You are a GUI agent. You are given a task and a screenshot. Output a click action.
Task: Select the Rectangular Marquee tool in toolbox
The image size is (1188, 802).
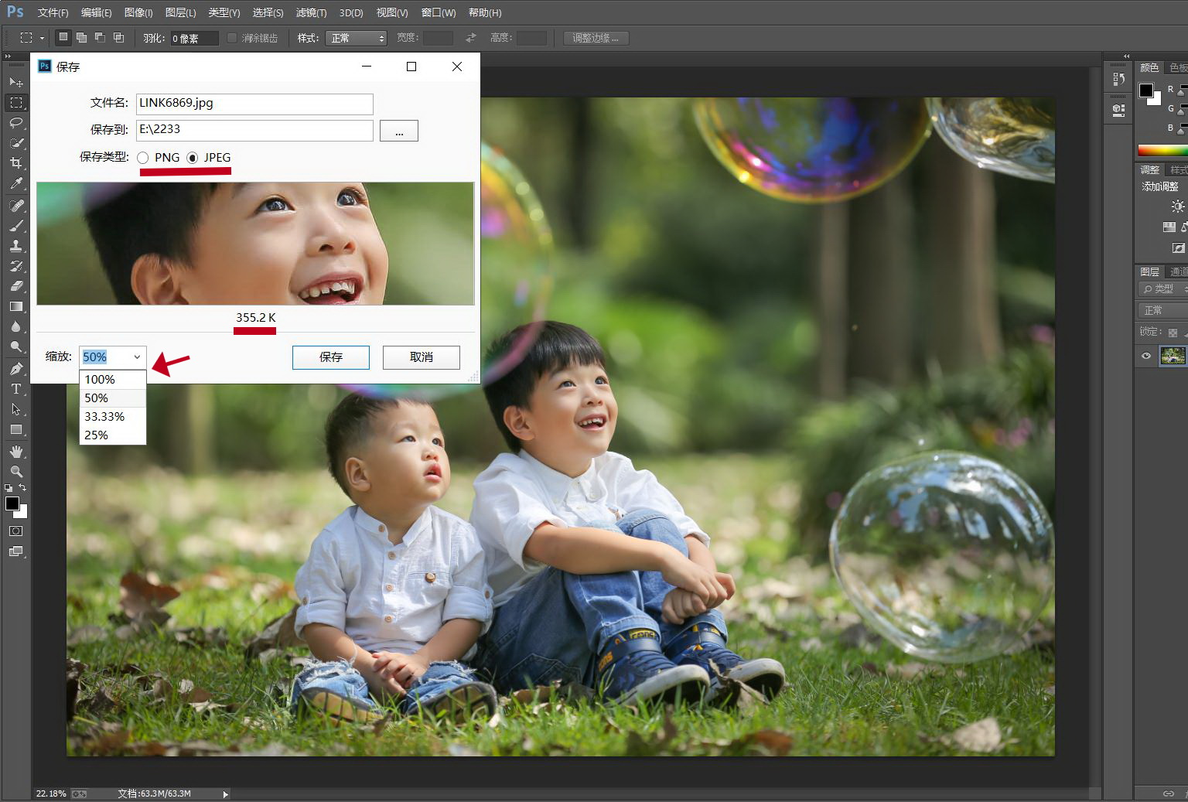[x=16, y=102]
